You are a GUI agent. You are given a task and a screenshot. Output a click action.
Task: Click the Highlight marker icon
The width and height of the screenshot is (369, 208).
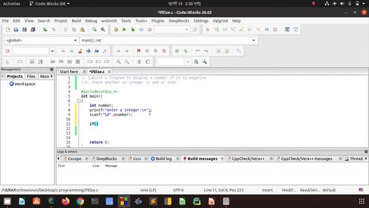click(x=80, y=51)
